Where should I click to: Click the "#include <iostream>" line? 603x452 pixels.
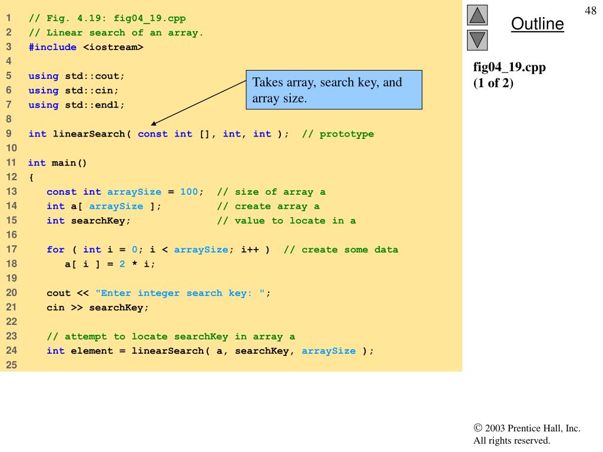tap(86, 47)
